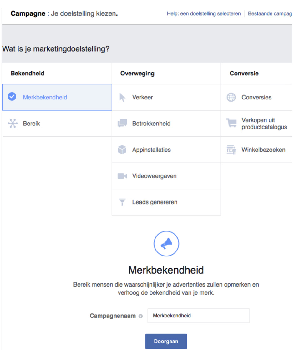The height and width of the screenshot is (350, 294).
Task: Open Help: een doelstelling selecteren link
Action: coord(204,14)
